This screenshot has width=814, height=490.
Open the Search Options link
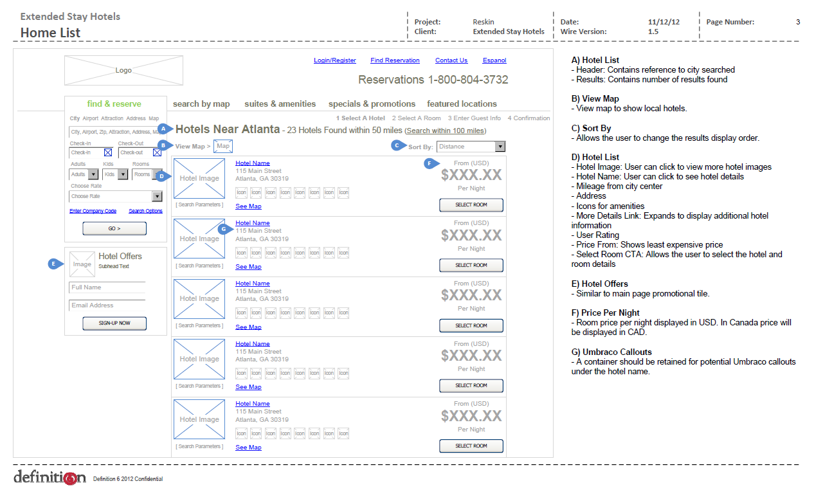(145, 211)
